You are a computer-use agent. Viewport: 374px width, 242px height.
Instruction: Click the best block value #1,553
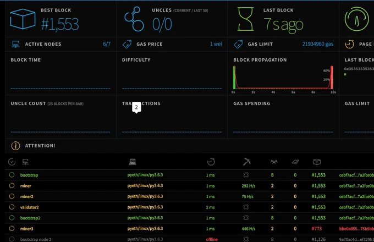click(60, 24)
